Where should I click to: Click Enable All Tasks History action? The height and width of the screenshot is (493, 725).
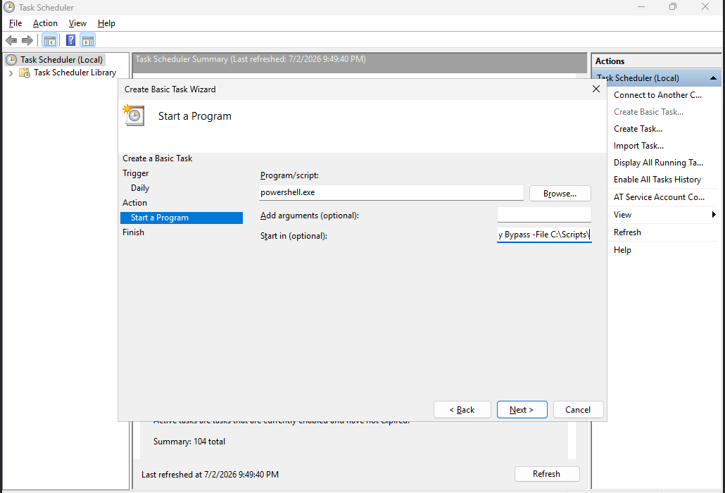[x=657, y=180]
